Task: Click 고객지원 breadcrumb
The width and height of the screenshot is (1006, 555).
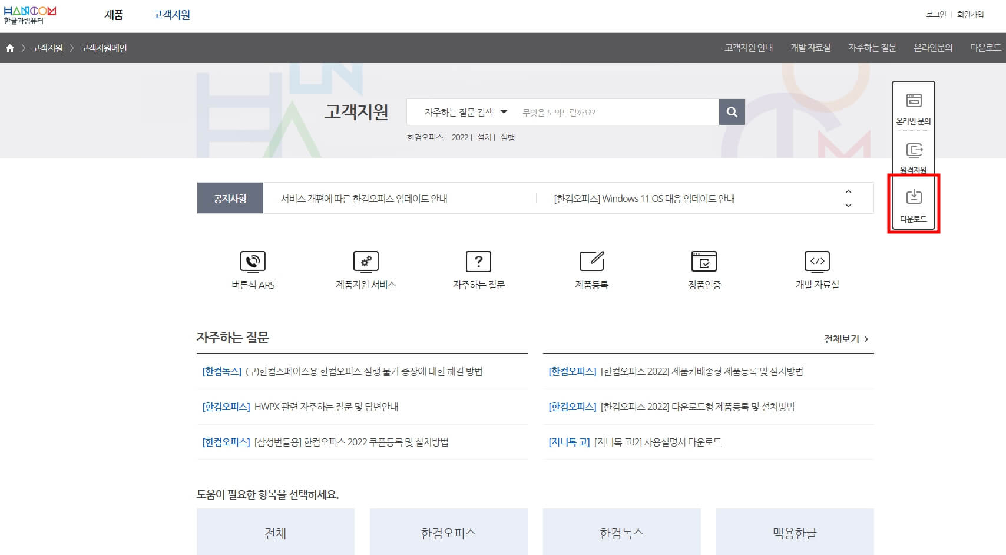Action: tap(47, 48)
